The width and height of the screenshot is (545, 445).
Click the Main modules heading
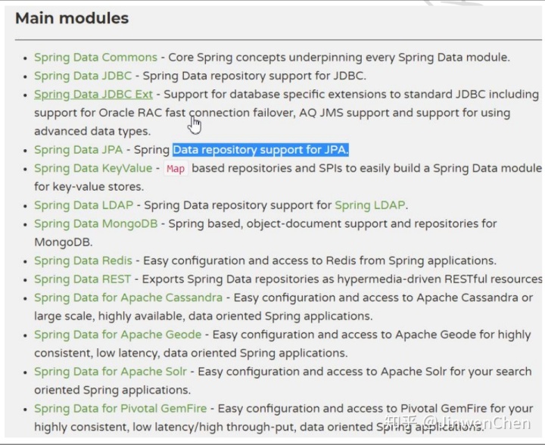pos(72,18)
